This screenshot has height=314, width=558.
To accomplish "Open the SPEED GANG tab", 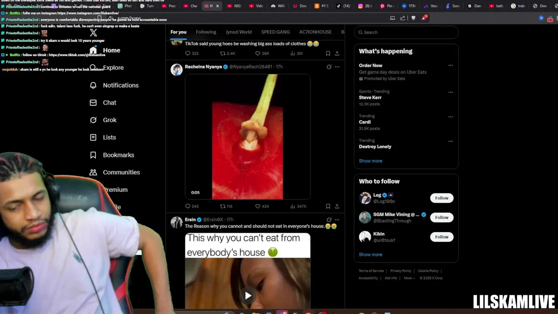I will (x=276, y=32).
